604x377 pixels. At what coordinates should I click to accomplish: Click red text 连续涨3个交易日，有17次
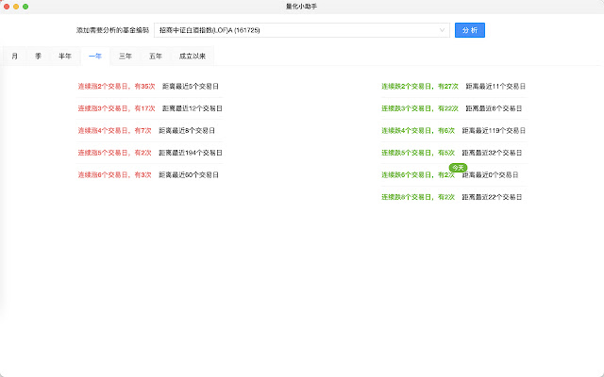point(116,108)
